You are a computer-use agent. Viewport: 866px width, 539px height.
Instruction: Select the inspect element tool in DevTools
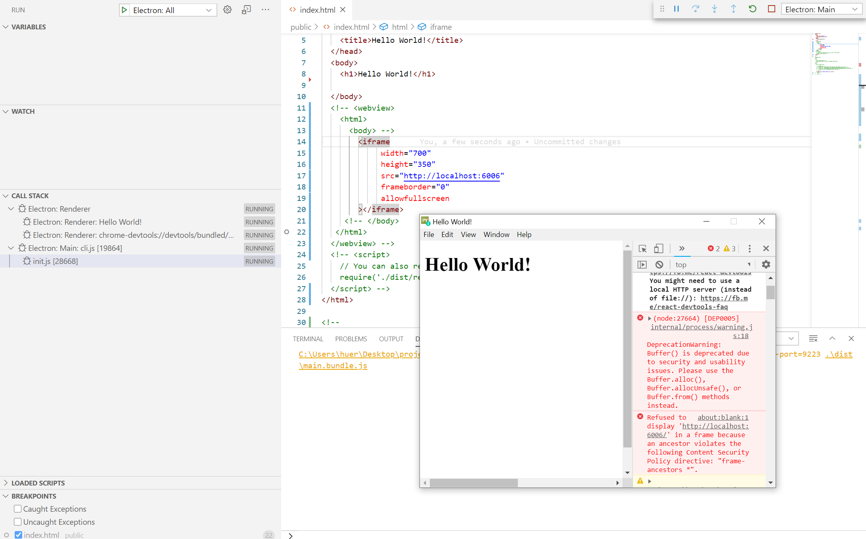click(642, 248)
